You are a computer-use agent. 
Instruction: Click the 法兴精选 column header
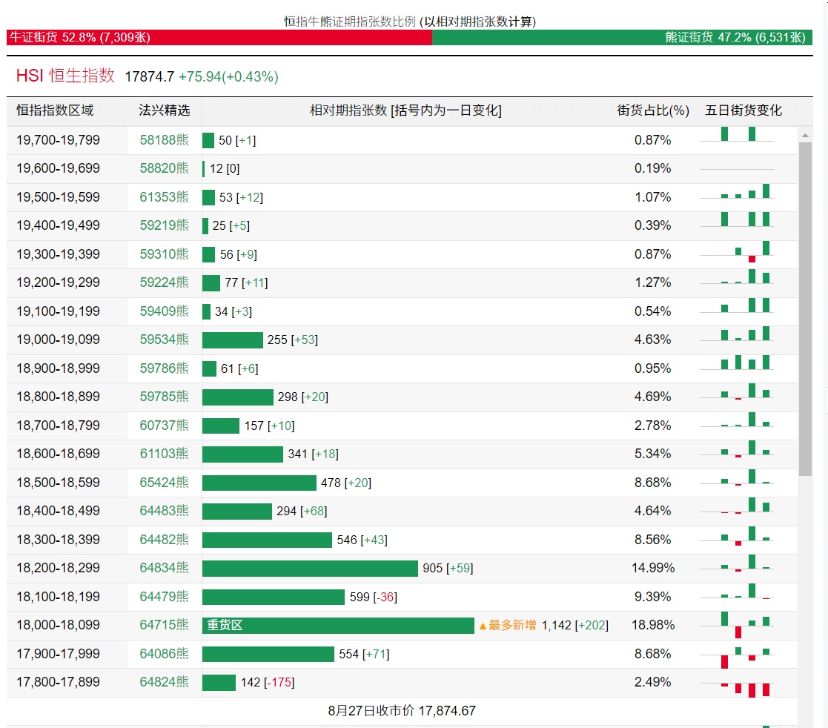click(x=164, y=110)
